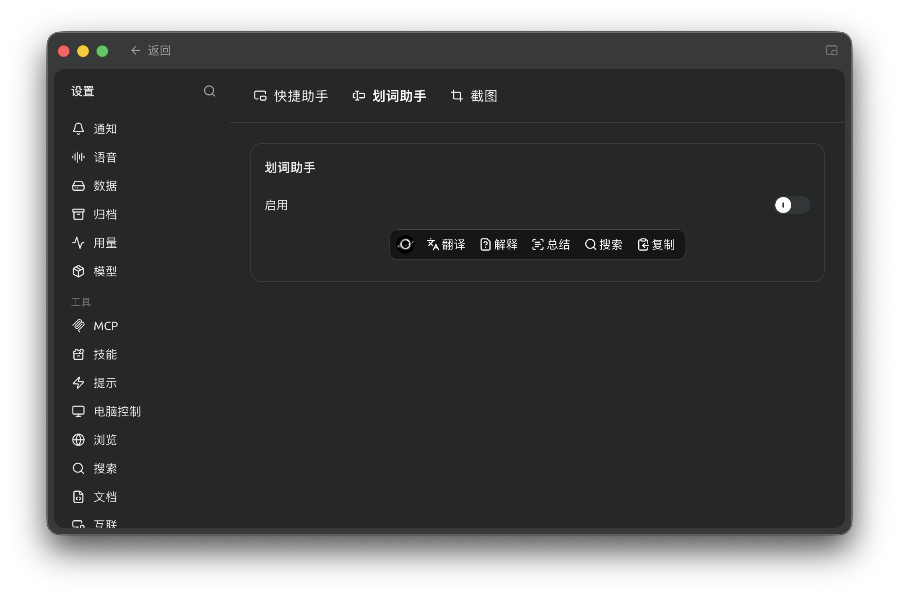Switch to the 快捷助手 tab
The height and width of the screenshot is (597, 899).
(291, 96)
